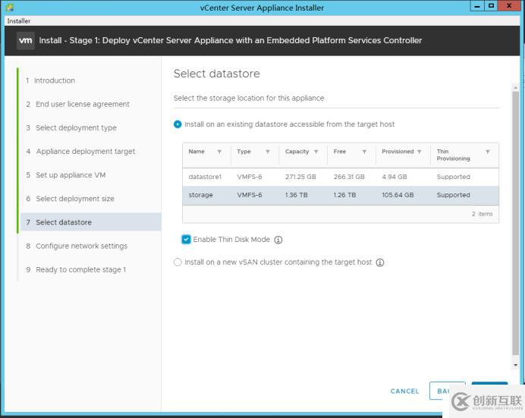525x418 pixels.
Task: Click the vertical scrollbar thumb
Action: [x=516, y=224]
